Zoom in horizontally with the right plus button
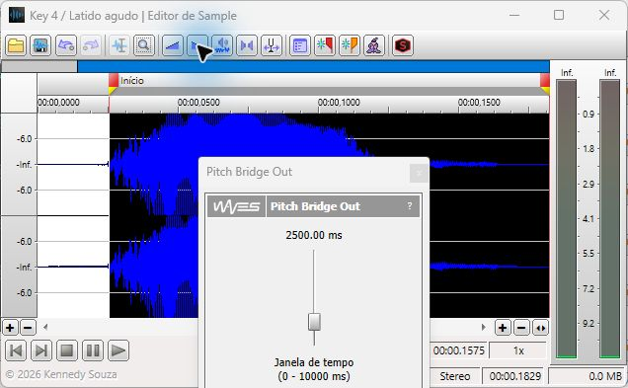The height and width of the screenshot is (388, 628). tap(503, 328)
